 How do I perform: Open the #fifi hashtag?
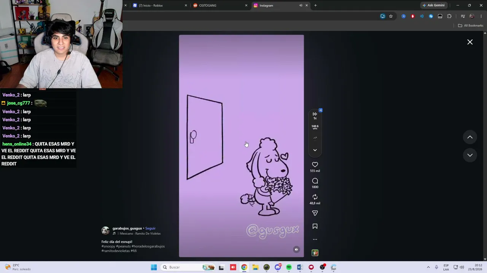134,251
